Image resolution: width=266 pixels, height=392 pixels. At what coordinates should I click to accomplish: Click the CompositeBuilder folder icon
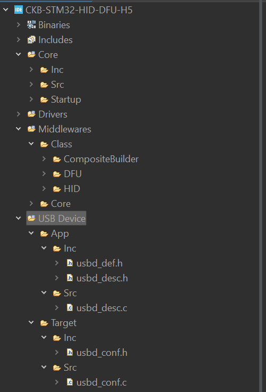57,159
